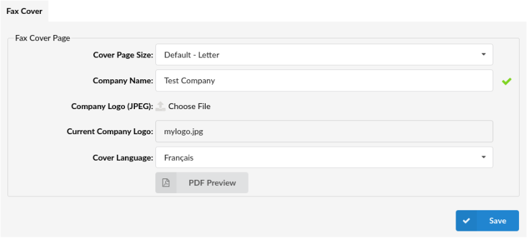The image size is (527, 238).
Task: Save the fax cover settings
Action: [x=487, y=221]
